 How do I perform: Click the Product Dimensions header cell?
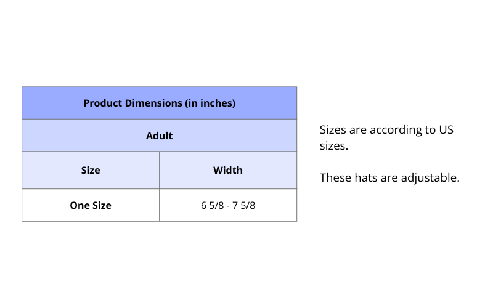pyautogui.click(x=159, y=103)
